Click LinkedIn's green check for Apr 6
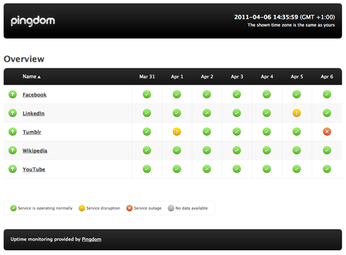 (x=327, y=113)
